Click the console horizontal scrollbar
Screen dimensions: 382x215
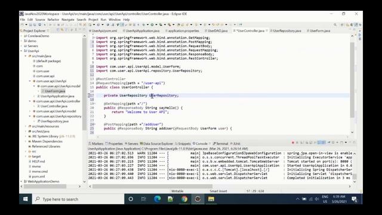coord(152,186)
